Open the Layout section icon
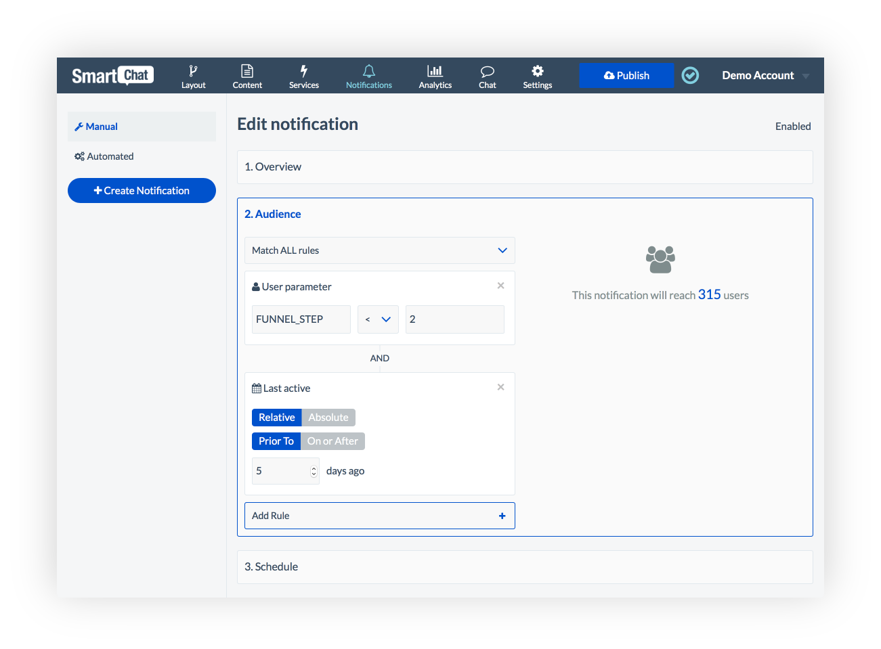The image size is (881, 649). [193, 71]
